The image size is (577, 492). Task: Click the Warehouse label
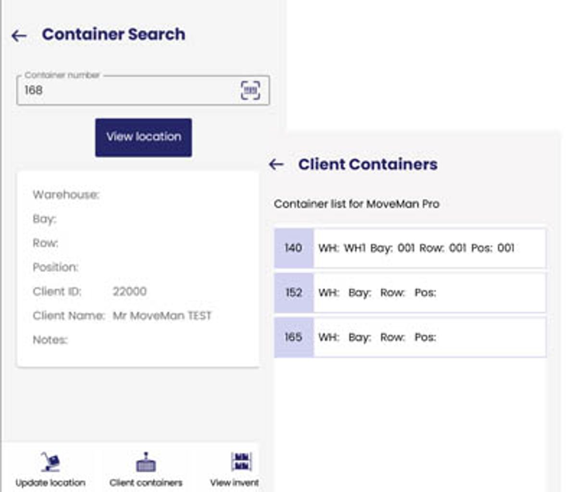[66, 195]
